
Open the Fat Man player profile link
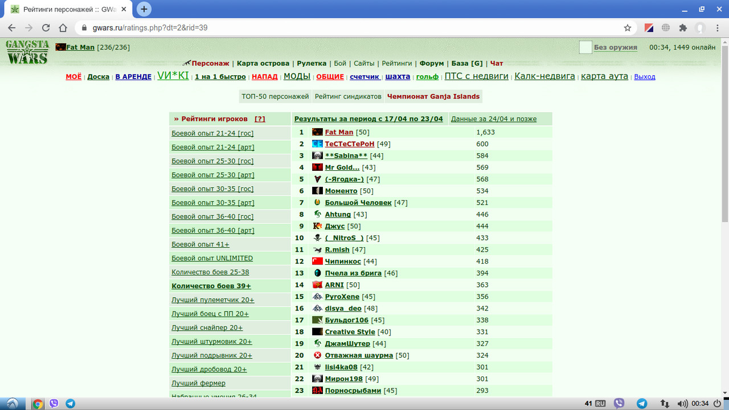pos(339,132)
